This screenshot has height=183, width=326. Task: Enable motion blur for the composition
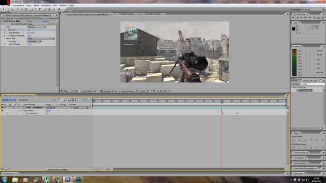78,100
